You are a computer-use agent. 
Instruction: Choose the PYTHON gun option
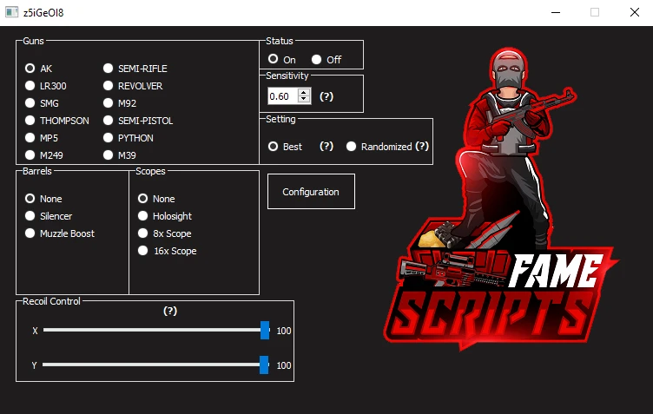pyautogui.click(x=128, y=138)
